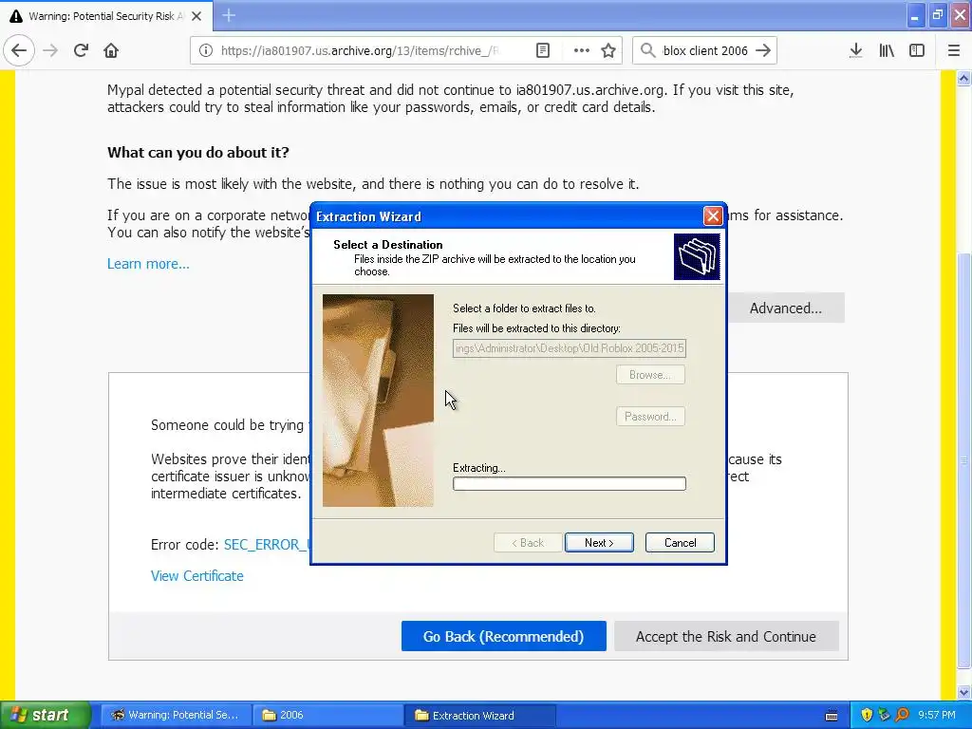Click the security shield tray icon

pos(867,715)
